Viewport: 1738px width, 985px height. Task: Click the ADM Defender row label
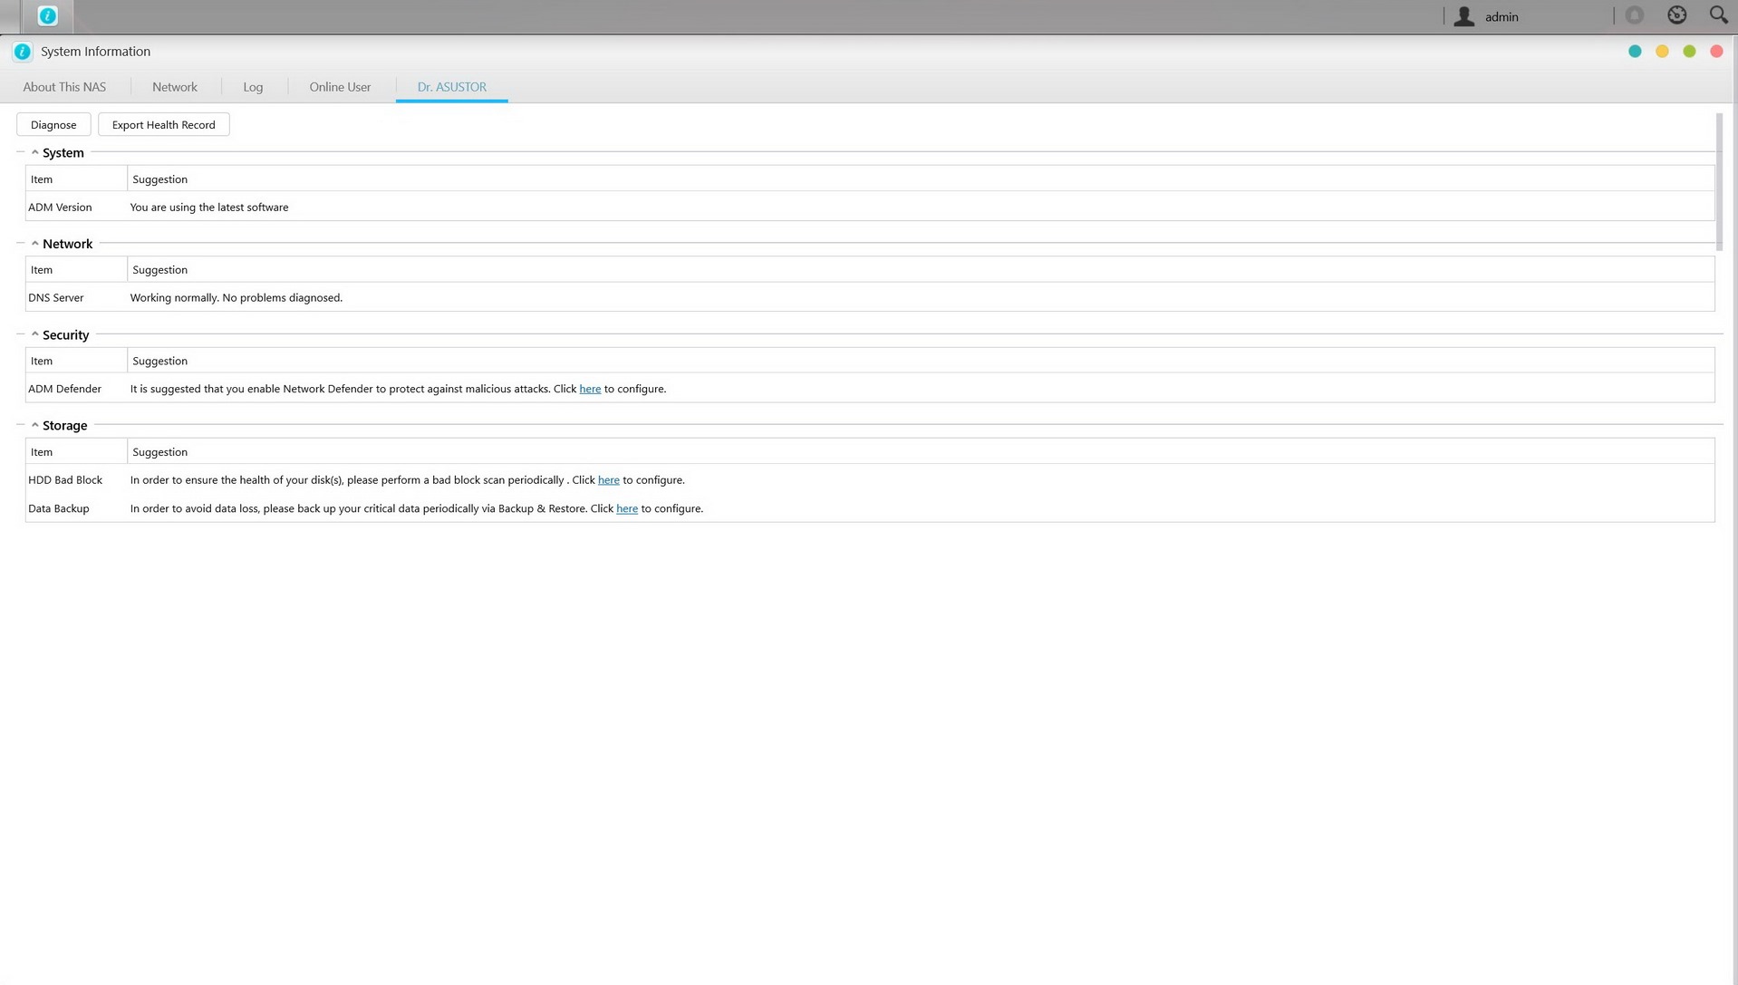(64, 389)
